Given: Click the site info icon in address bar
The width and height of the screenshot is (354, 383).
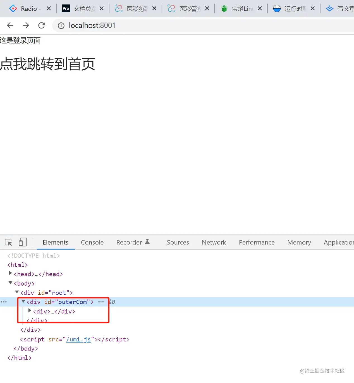Looking at the screenshot, I should pyautogui.click(x=61, y=26).
